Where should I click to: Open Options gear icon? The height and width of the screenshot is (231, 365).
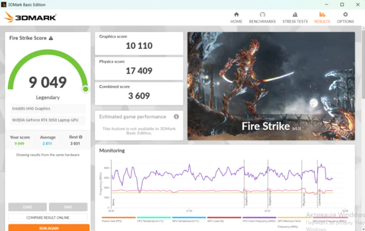coord(345,15)
